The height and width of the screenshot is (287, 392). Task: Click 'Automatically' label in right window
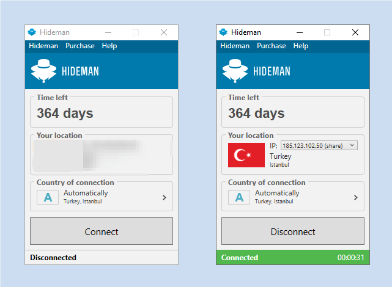pos(277,193)
